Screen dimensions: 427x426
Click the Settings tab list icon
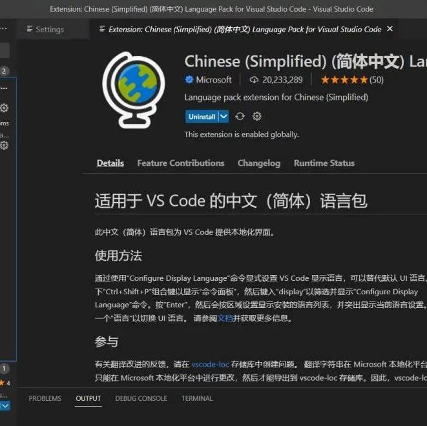[30, 29]
